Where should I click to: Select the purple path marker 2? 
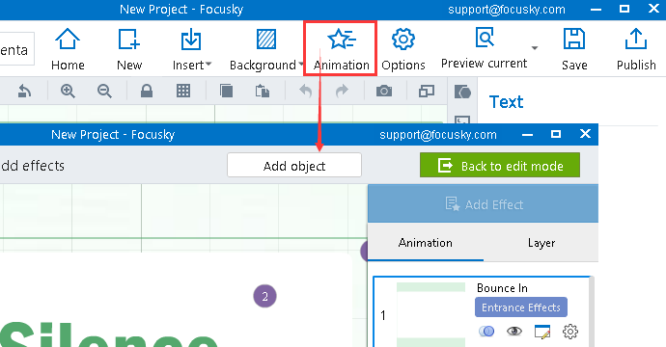click(265, 296)
